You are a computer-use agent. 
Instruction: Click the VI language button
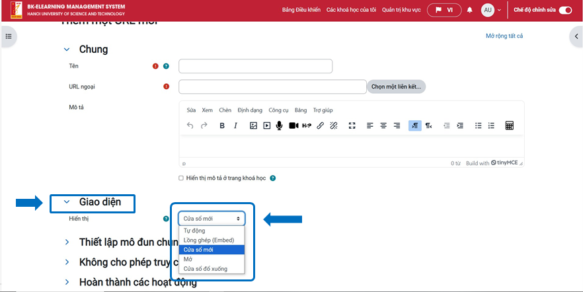(x=444, y=10)
